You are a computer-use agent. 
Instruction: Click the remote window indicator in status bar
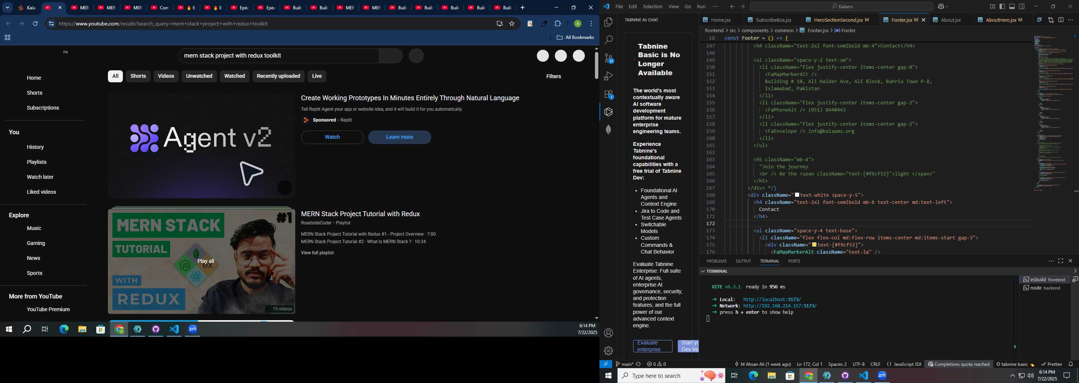pyautogui.click(x=606, y=364)
